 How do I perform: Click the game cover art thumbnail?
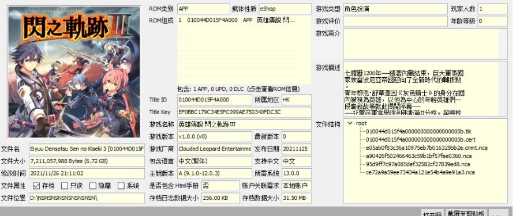coord(74,72)
